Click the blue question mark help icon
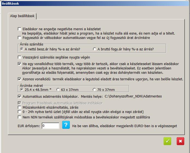Image resolution: width=190 pixels, height=153 pixels. pos(66,125)
